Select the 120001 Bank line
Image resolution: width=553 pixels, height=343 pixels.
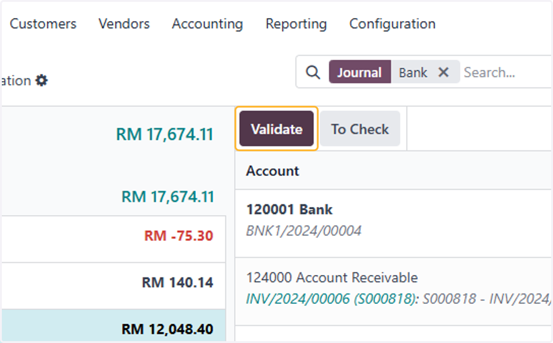click(x=394, y=223)
